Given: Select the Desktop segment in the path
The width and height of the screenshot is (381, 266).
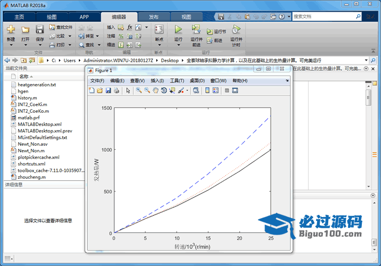Looking at the screenshot, I should click(x=169, y=60).
